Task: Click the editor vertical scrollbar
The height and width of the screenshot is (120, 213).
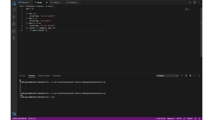Action: [201, 32]
